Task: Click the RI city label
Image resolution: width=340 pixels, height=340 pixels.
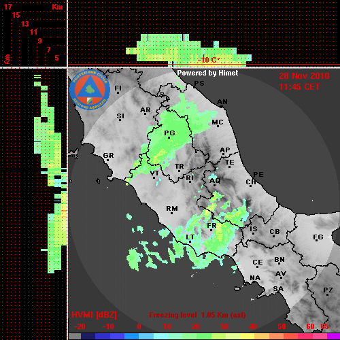Action: [190, 178]
